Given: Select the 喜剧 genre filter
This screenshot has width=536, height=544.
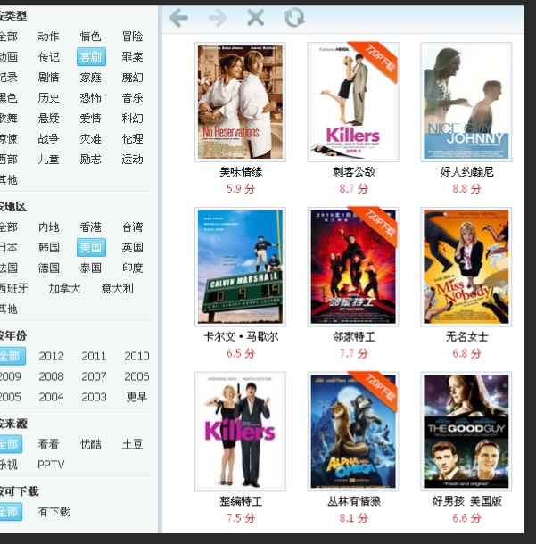Looking at the screenshot, I should pos(91,56).
